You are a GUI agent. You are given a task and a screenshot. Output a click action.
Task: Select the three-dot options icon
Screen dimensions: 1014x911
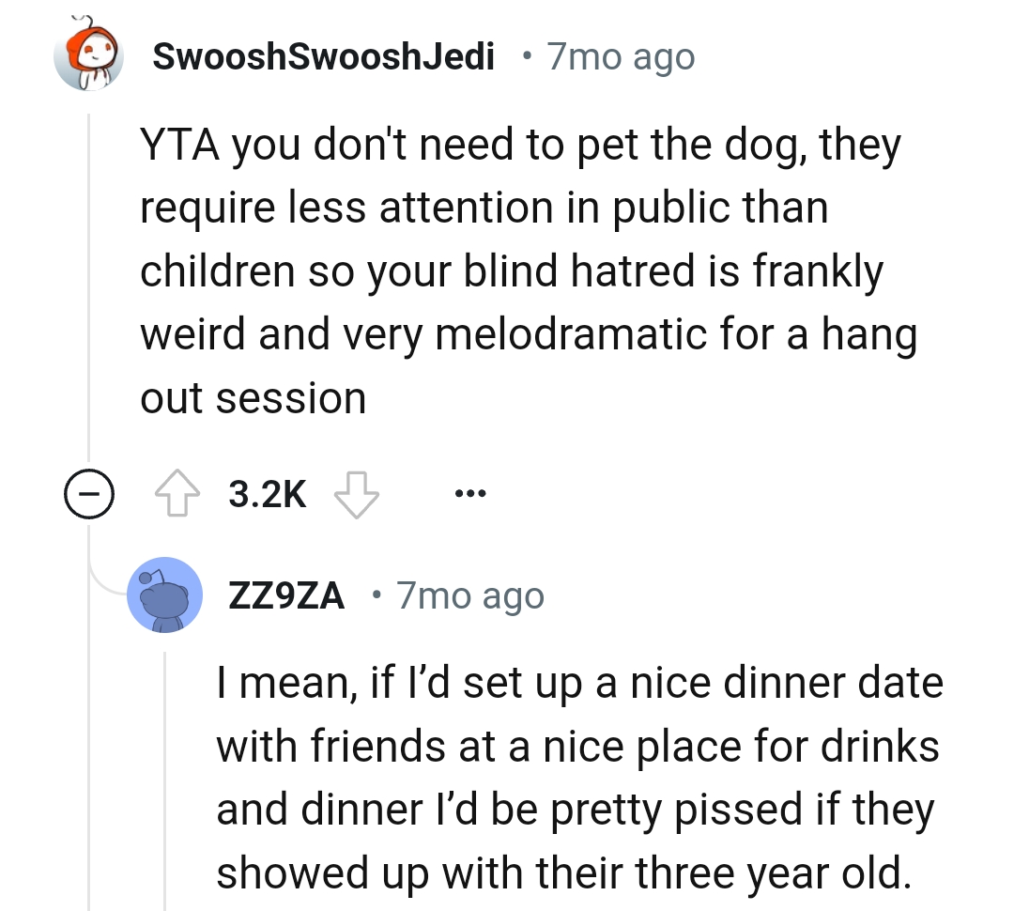coord(469,493)
